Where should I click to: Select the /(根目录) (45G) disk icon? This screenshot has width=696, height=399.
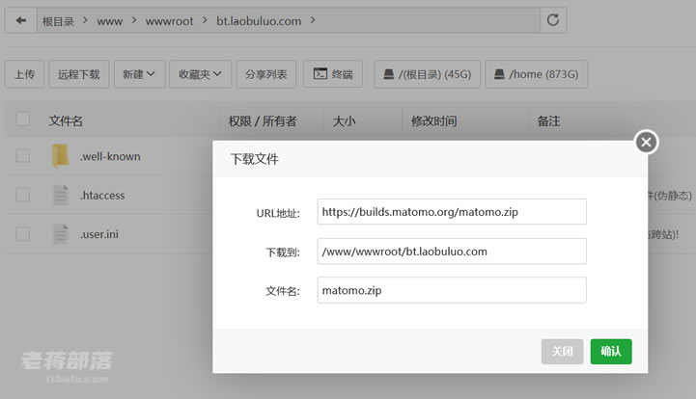(x=389, y=74)
